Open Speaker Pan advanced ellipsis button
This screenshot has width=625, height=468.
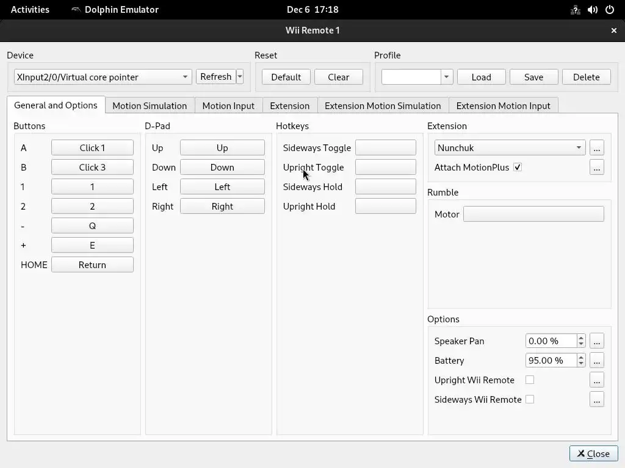[596, 341]
